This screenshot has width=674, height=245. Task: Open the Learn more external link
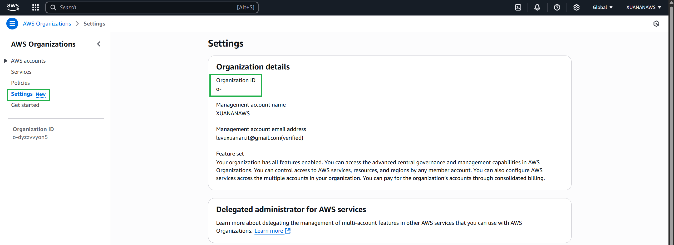click(269, 231)
